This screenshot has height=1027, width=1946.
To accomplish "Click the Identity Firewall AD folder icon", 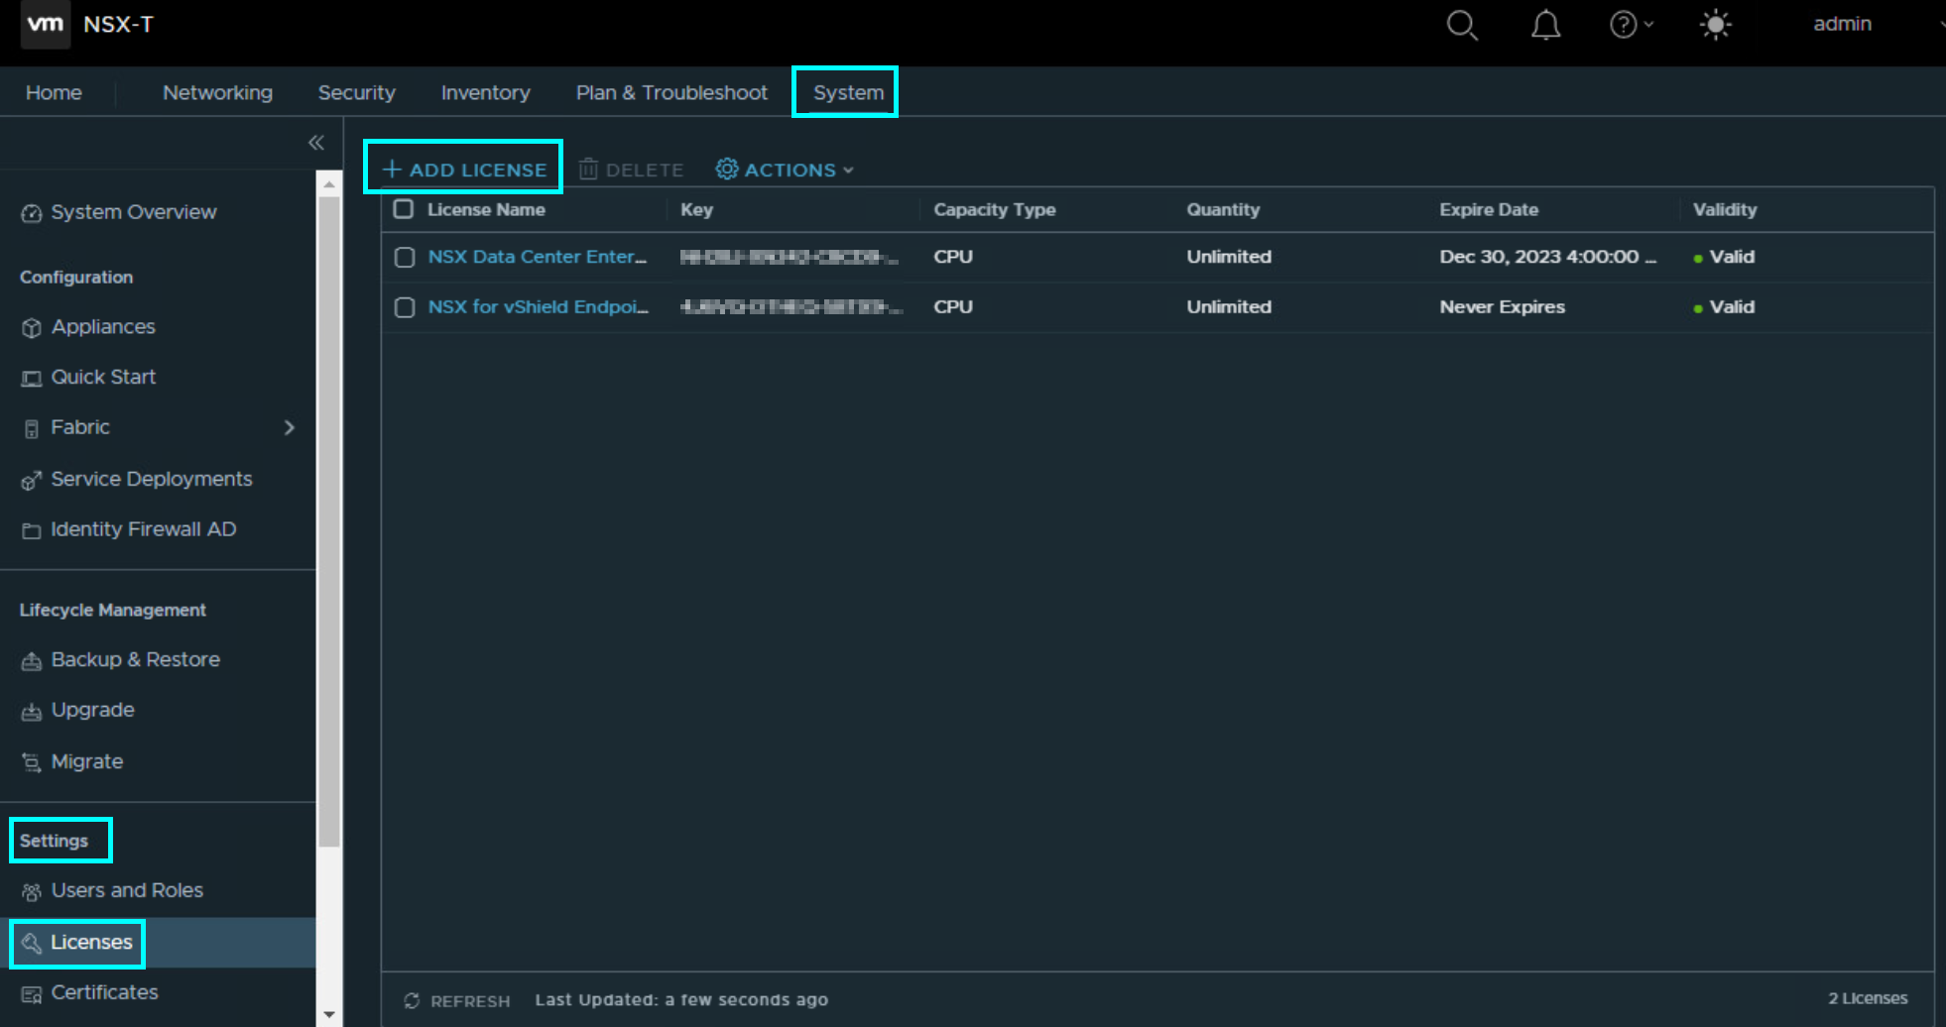I will click(32, 530).
